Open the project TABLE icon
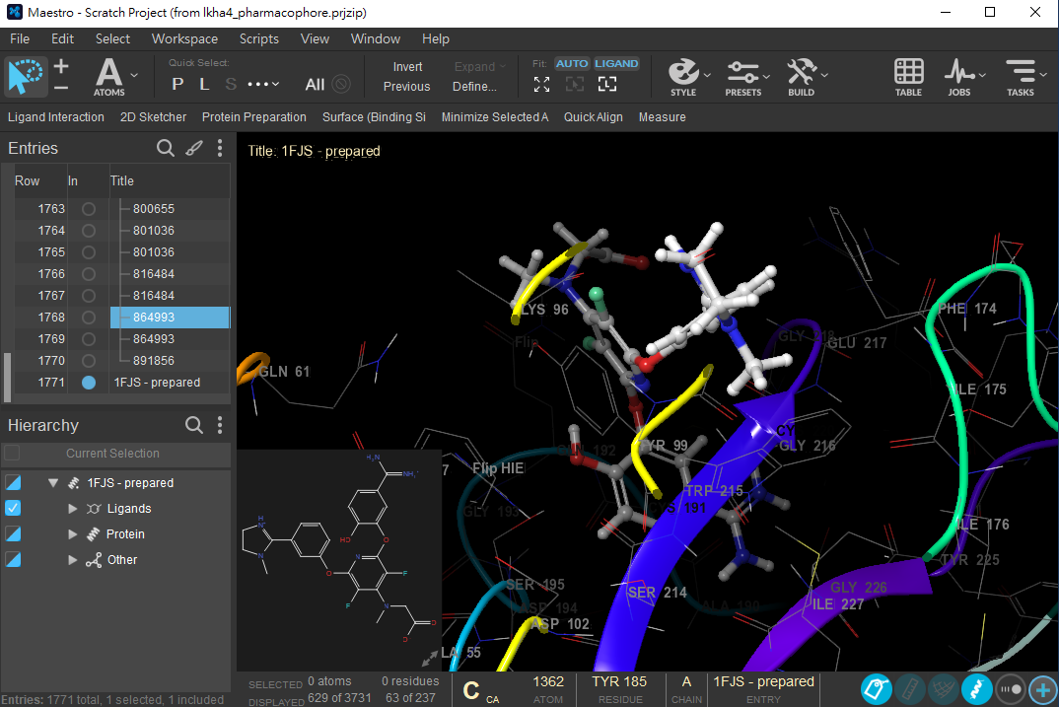The image size is (1059, 707). click(908, 77)
